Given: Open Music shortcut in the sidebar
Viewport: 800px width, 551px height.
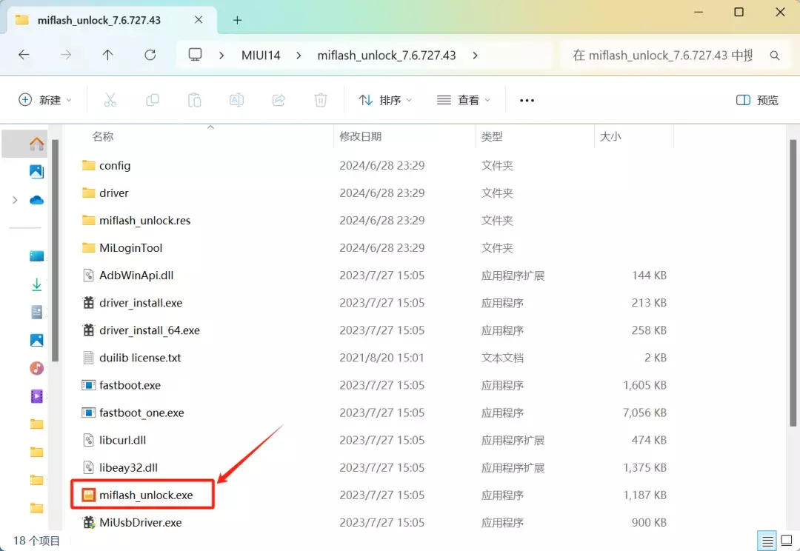Looking at the screenshot, I should [x=36, y=368].
